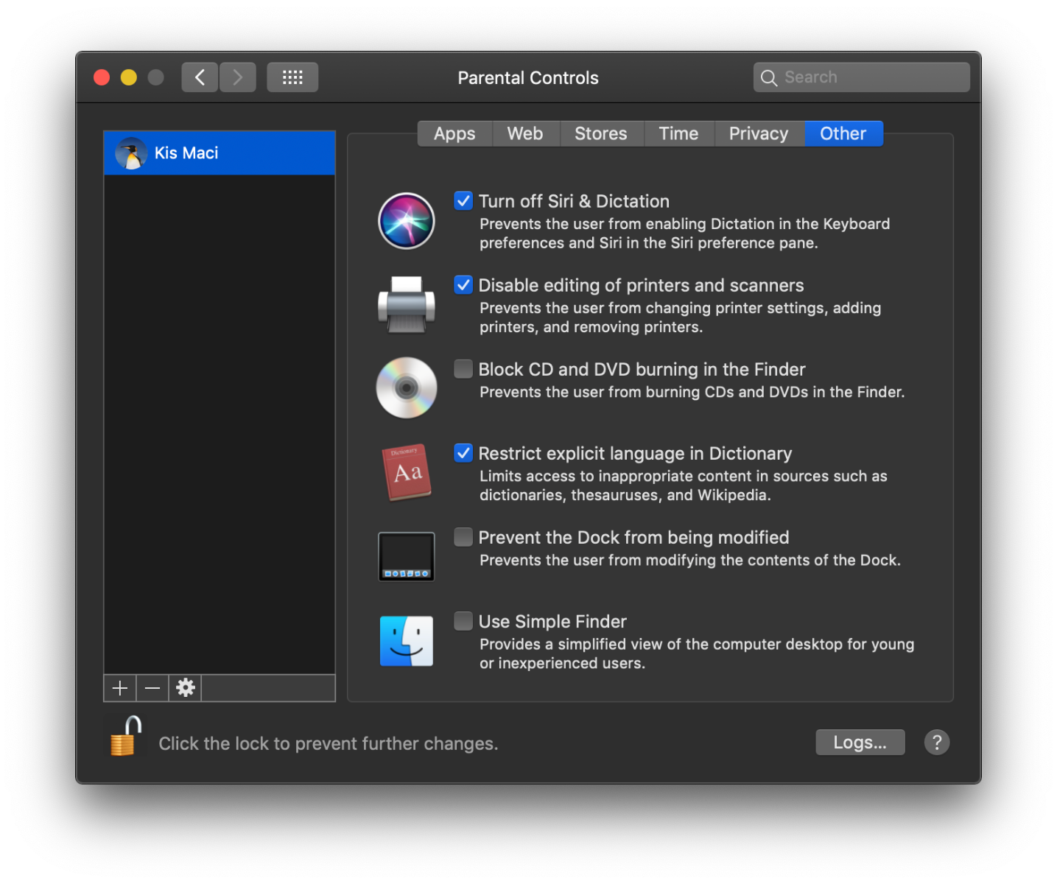The height and width of the screenshot is (884, 1057).
Task: Go forward with the right chevron
Action: pyautogui.click(x=237, y=77)
